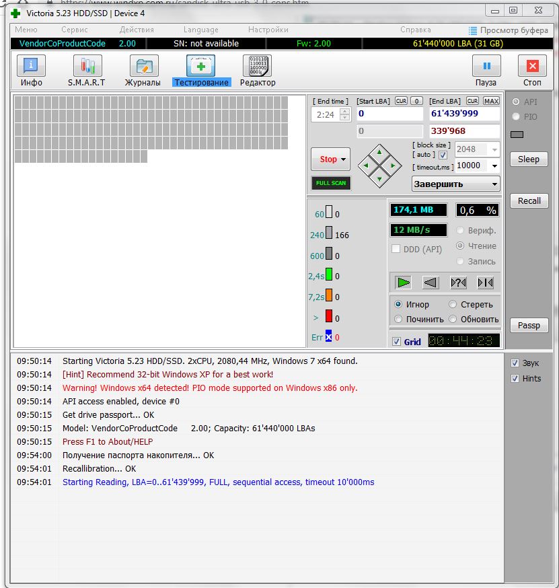This screenshot has height=588, width=559.
Task: Select the Вериф. verify mode
Action: [460, 230]
